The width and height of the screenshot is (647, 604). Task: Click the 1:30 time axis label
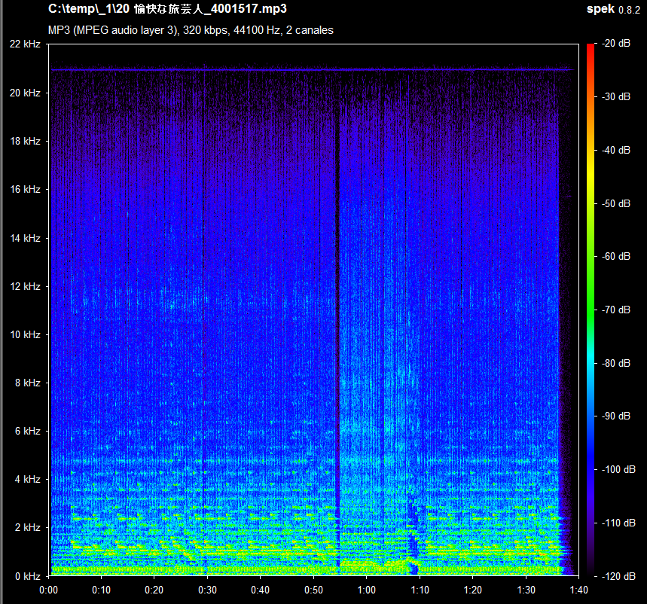click(526, 590)
